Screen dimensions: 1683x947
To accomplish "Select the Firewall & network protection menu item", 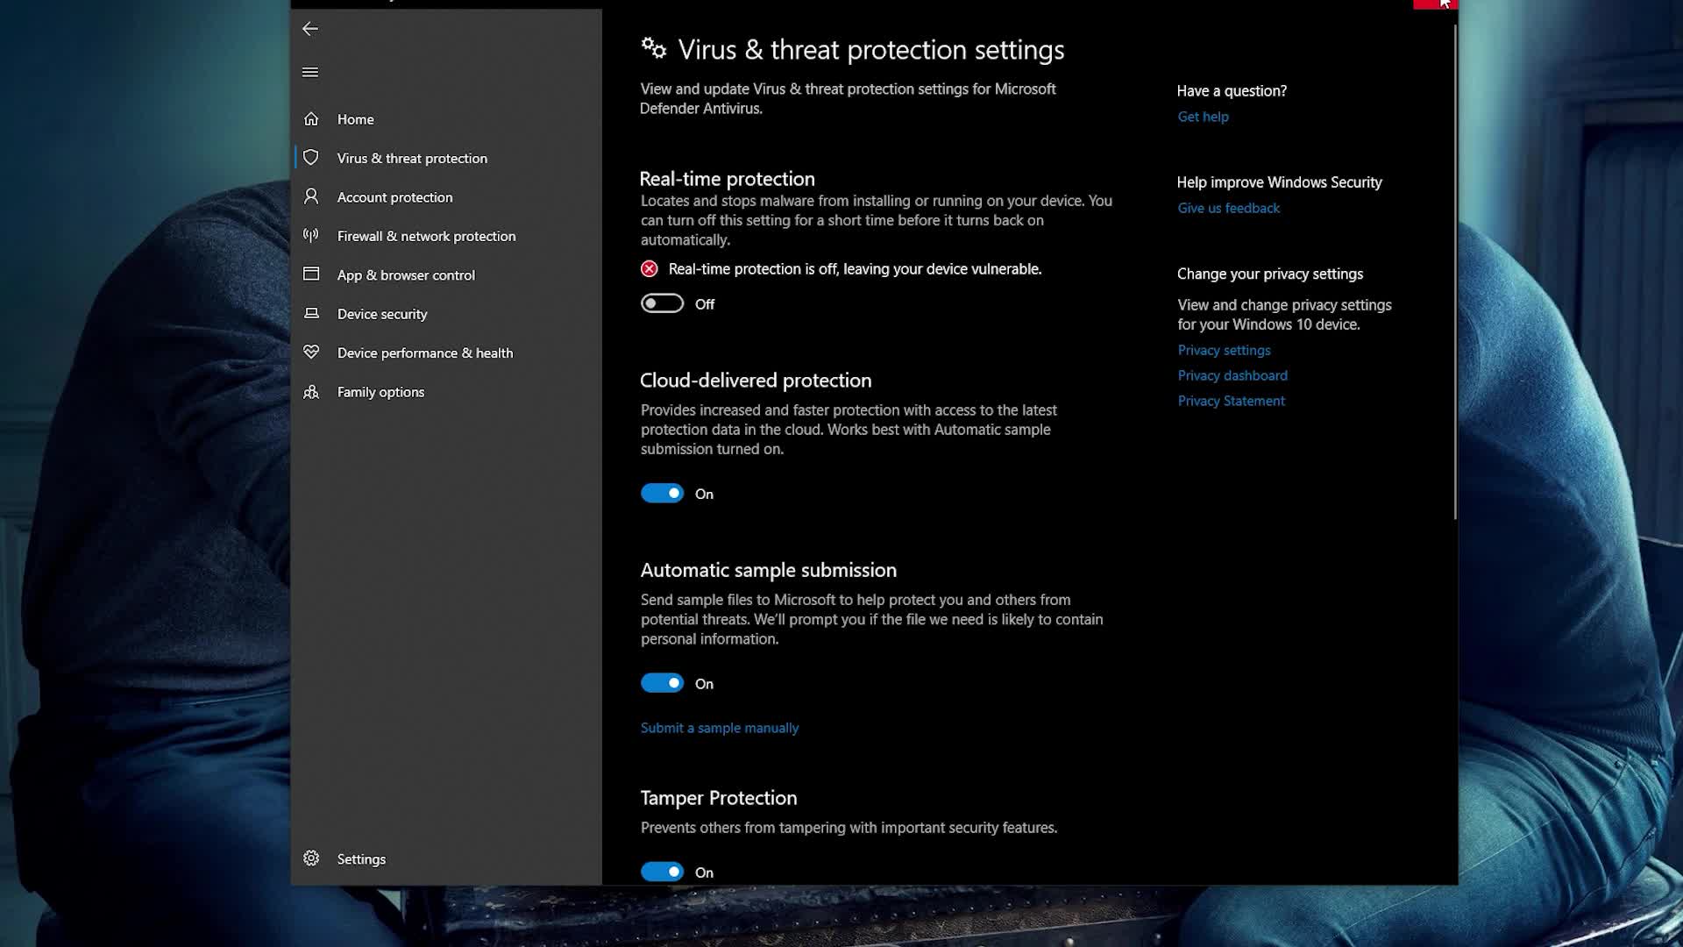I will point(426,236).
